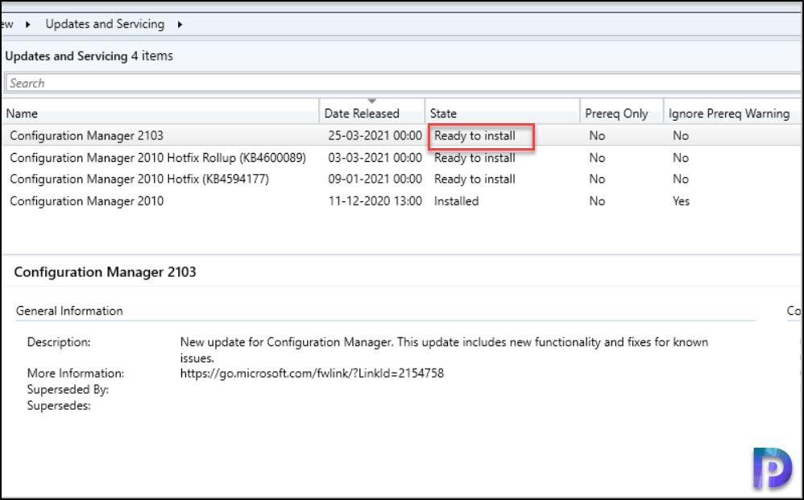Click the Superseded By label

(68, 390)
